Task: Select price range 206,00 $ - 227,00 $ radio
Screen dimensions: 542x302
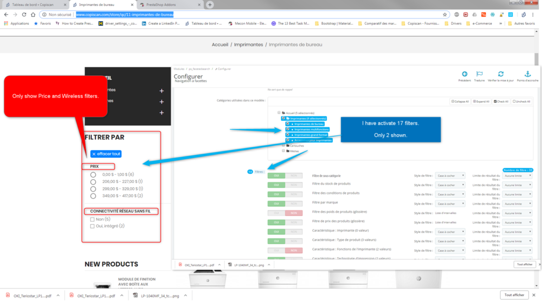Action: click(x=93, y=182)
